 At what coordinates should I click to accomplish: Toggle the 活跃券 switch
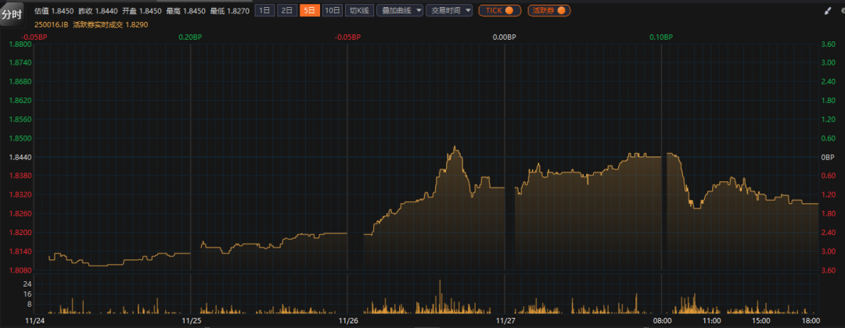tap(548, 10)
